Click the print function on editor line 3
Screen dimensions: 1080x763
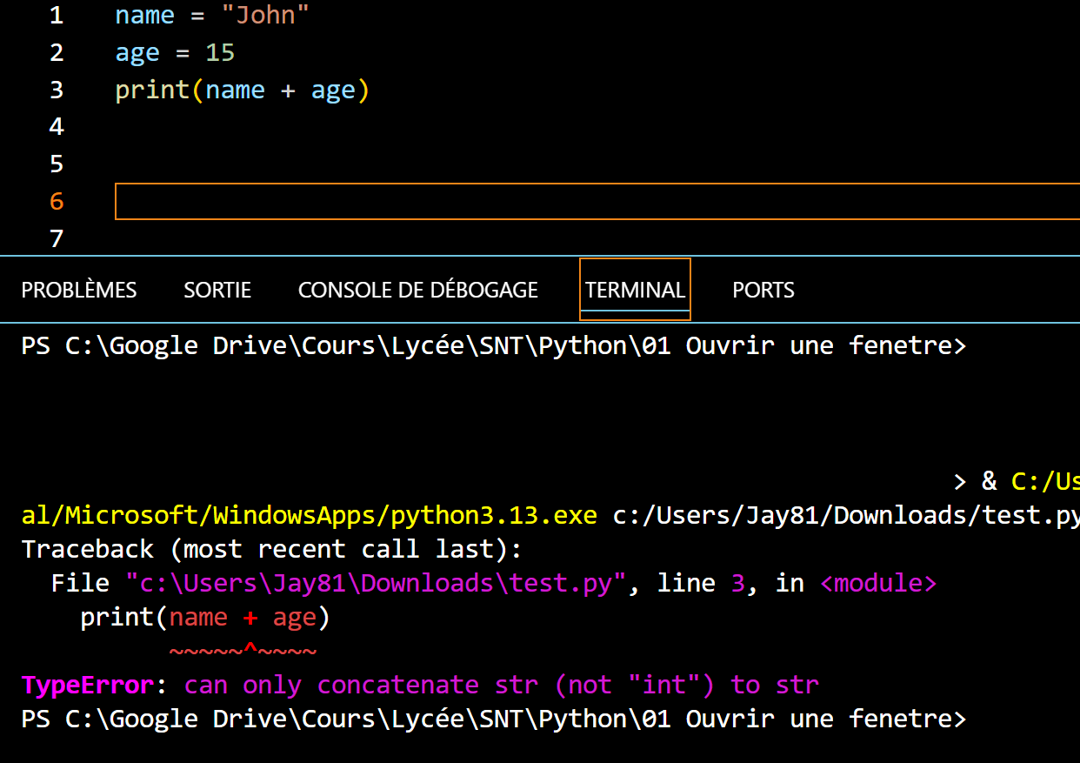point(152,90)
